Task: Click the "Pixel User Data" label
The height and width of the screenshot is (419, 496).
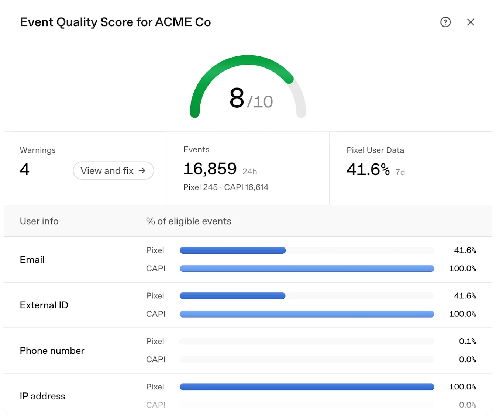Action: 375,150
